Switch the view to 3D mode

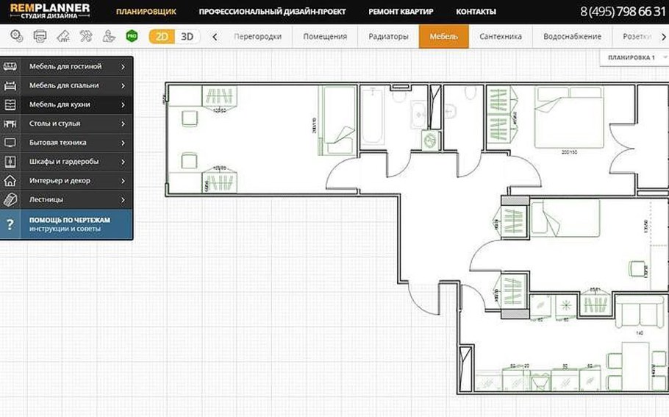(187, 36)
